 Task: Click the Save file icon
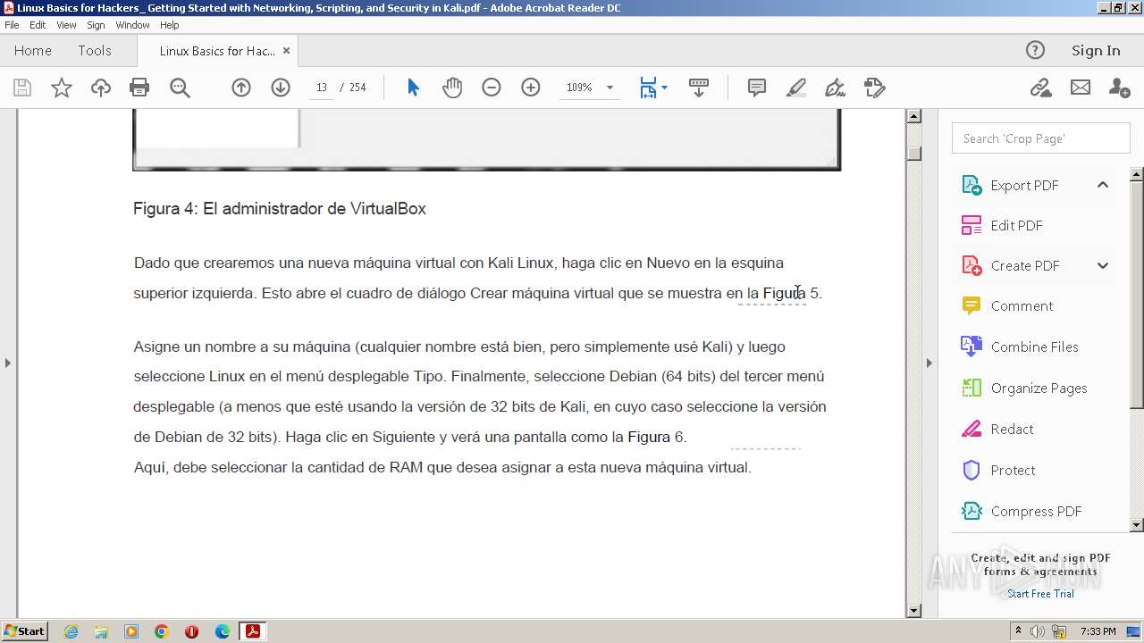click(22, 88)
